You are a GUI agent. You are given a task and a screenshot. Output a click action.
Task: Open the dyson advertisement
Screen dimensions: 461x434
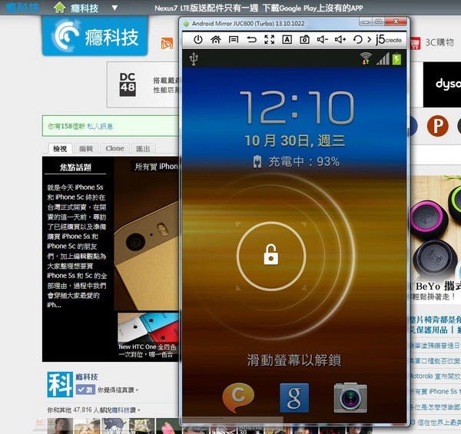click(443, 84)
